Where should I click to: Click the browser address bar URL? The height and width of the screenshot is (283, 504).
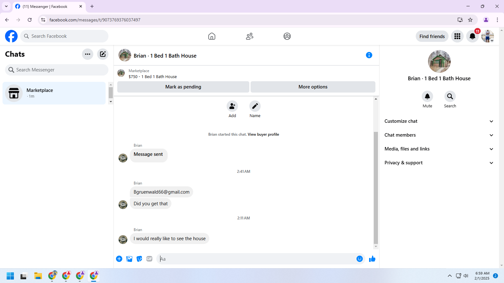95,20
